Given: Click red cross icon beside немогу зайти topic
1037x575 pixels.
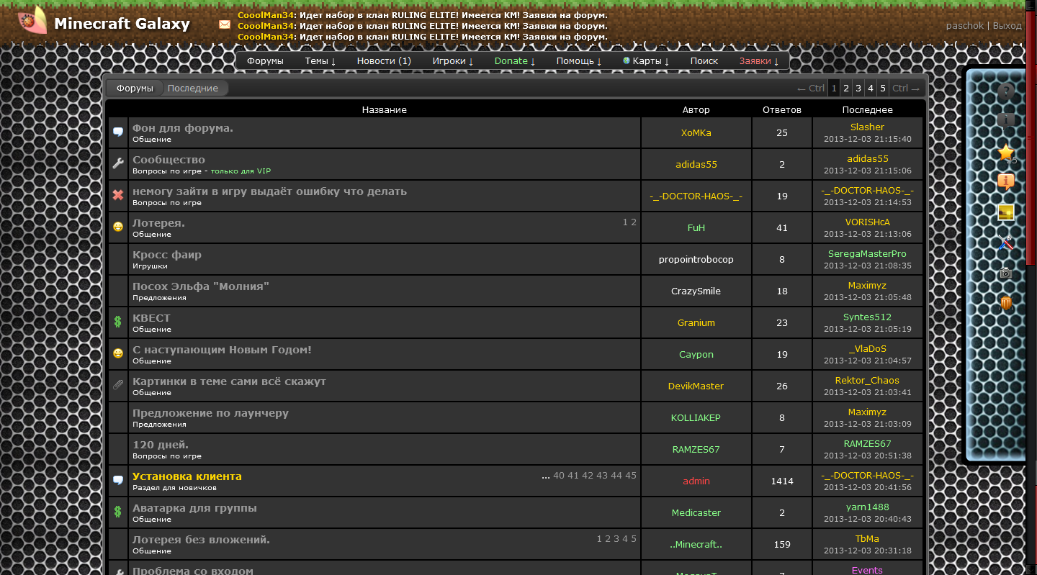Looking at the screenshot, I should [118, 195].
